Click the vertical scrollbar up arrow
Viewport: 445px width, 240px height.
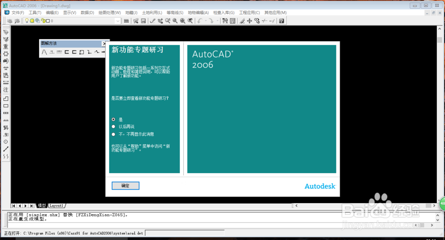[x=439, y=28]
